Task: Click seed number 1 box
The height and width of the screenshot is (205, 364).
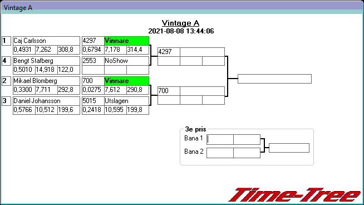Action: (7, 41)
